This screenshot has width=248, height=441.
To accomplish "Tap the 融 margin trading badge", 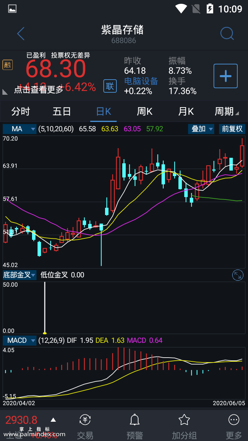I will [7, 64].
